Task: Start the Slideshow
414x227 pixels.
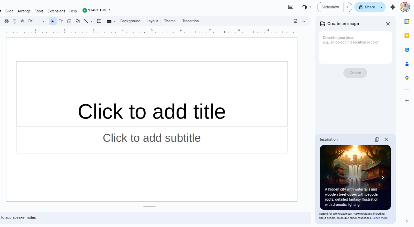Action: (330, 7)
